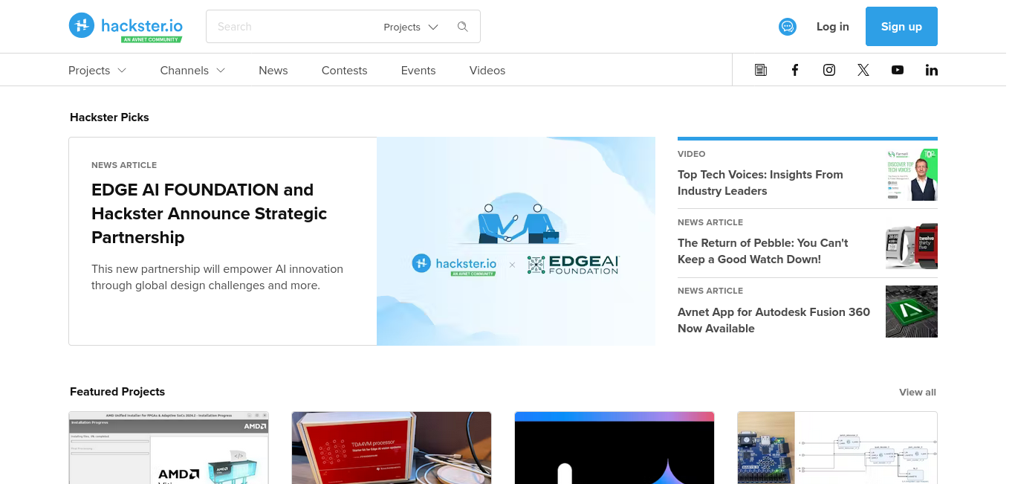Visit Hackster's Facebook page icon
Viewport: 1015px width, 484px height.
794,70
